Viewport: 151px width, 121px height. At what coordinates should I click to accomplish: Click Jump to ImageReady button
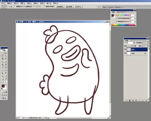tap(4, 98)
